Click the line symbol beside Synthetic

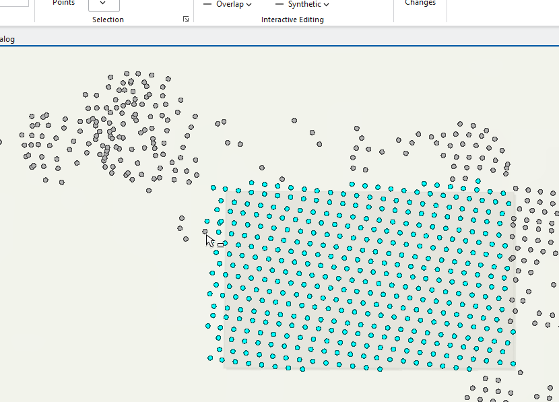click(279, 4)
